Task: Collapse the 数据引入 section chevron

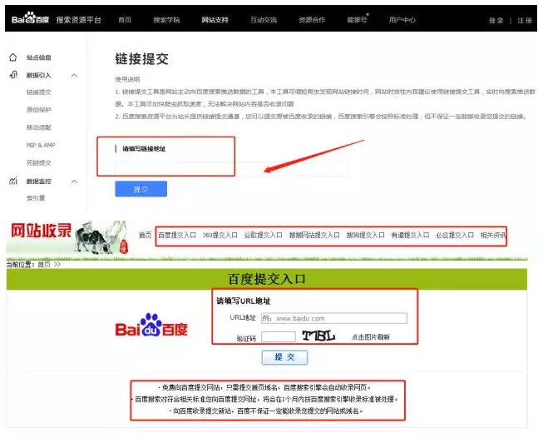Action: 74,75
